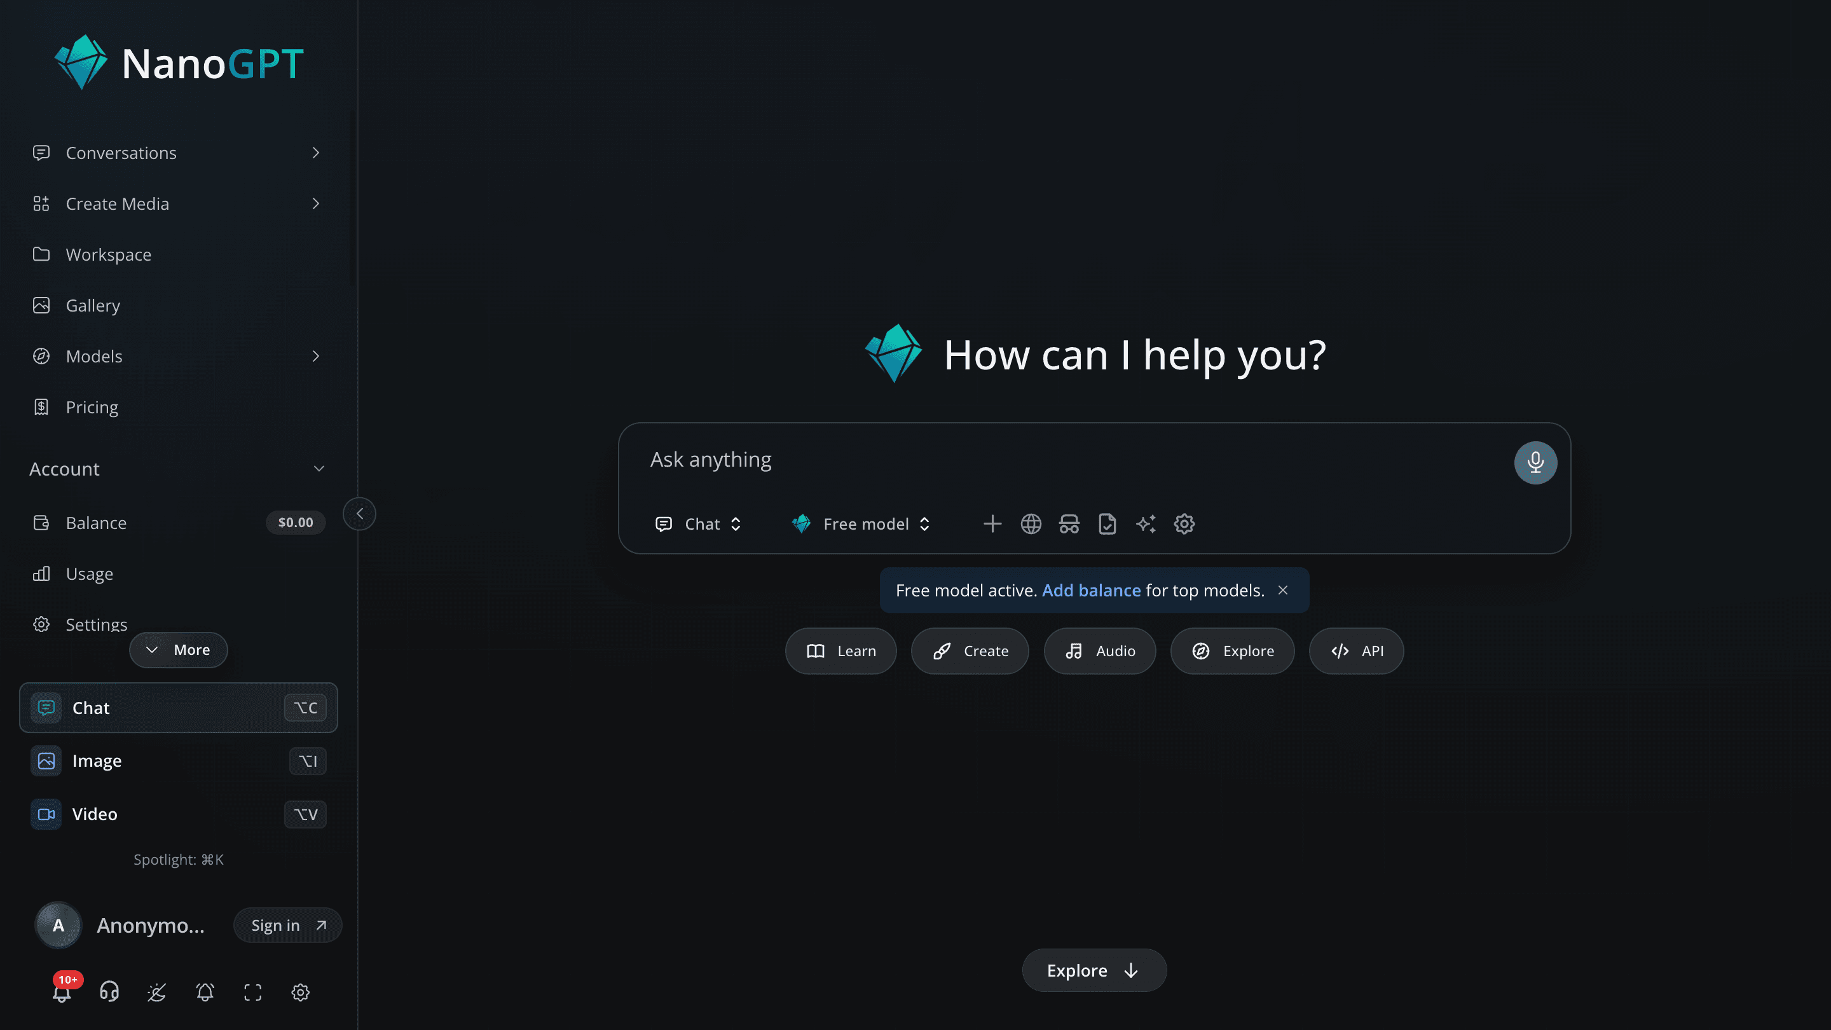Toggle the light/dark theme icon
The width and height of the screenshot is (1831, 1030).
157,992
